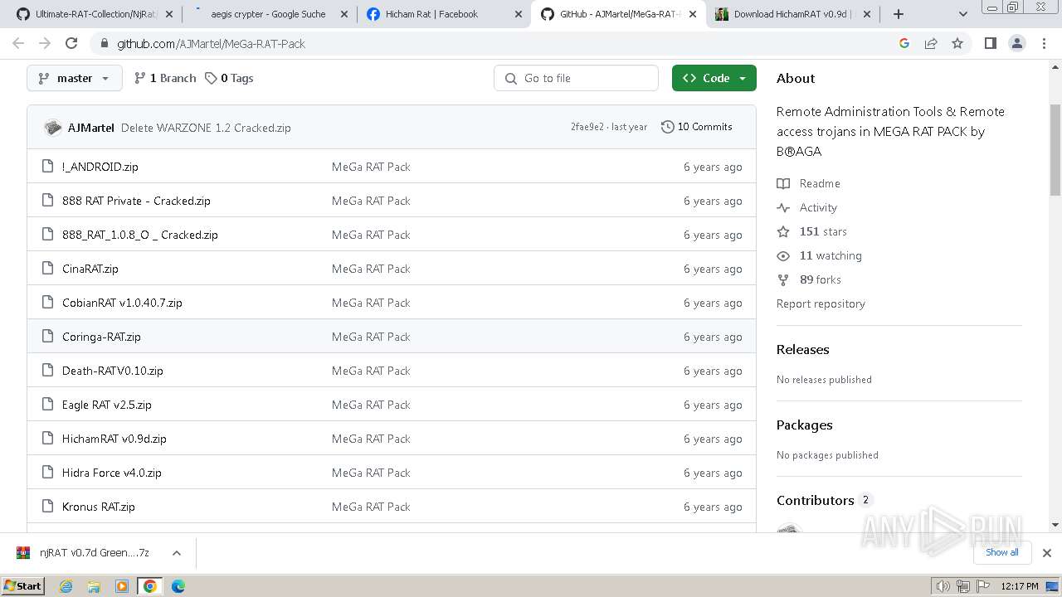Click commit hash 2fae9e2

587,127
